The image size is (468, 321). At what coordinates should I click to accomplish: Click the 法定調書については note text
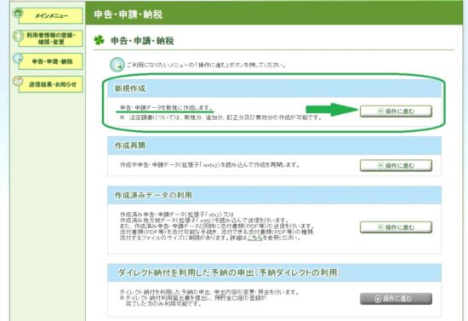pyautogui.click(x=221, y=118)
